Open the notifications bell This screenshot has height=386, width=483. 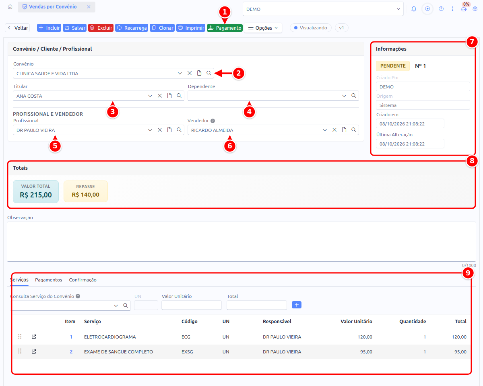click(x=414, y=9)
